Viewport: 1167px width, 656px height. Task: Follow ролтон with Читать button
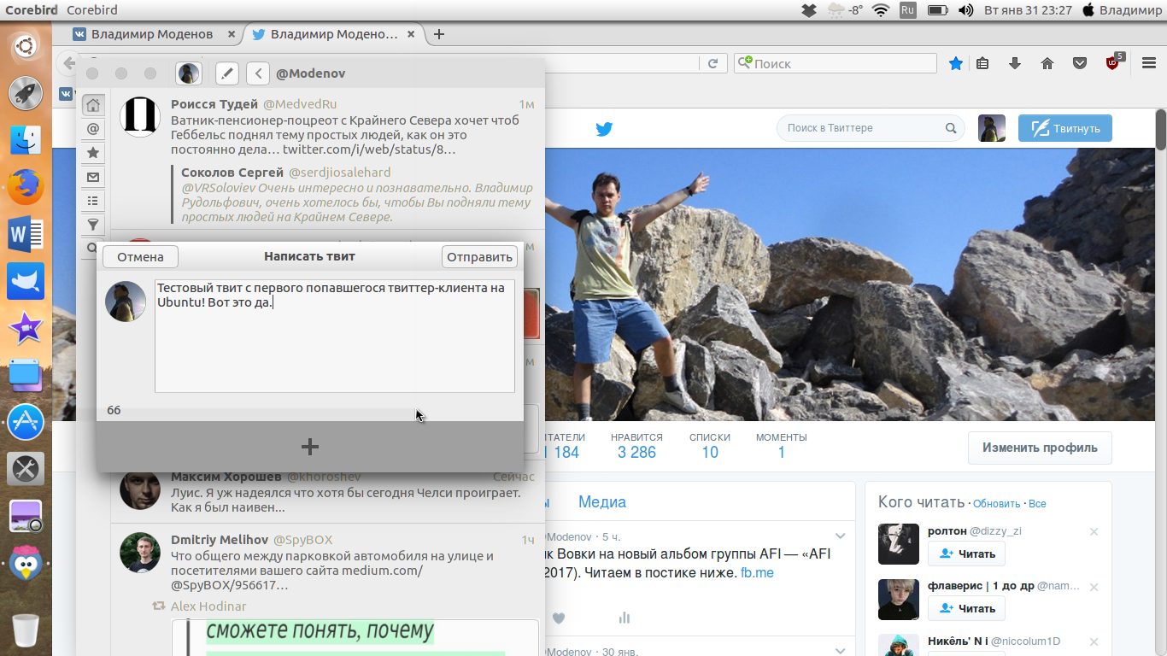click(x=966, y=553)
